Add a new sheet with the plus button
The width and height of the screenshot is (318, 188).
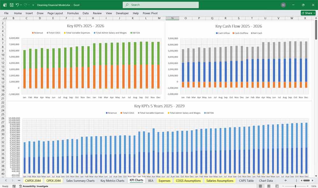point(285,180)
